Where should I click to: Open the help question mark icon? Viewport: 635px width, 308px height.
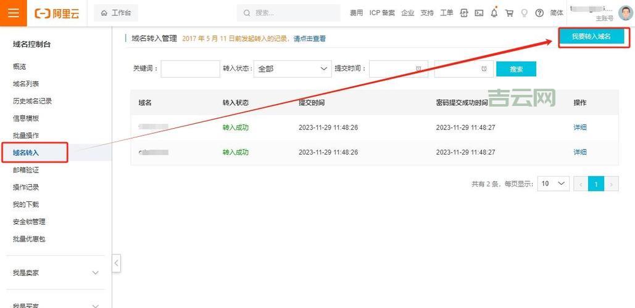(x=539, y=13)
